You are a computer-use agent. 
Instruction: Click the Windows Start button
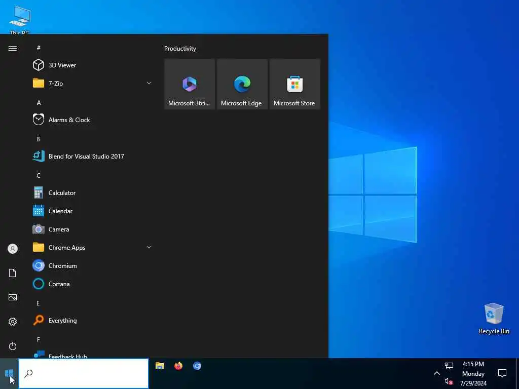[x=9, y=373]
